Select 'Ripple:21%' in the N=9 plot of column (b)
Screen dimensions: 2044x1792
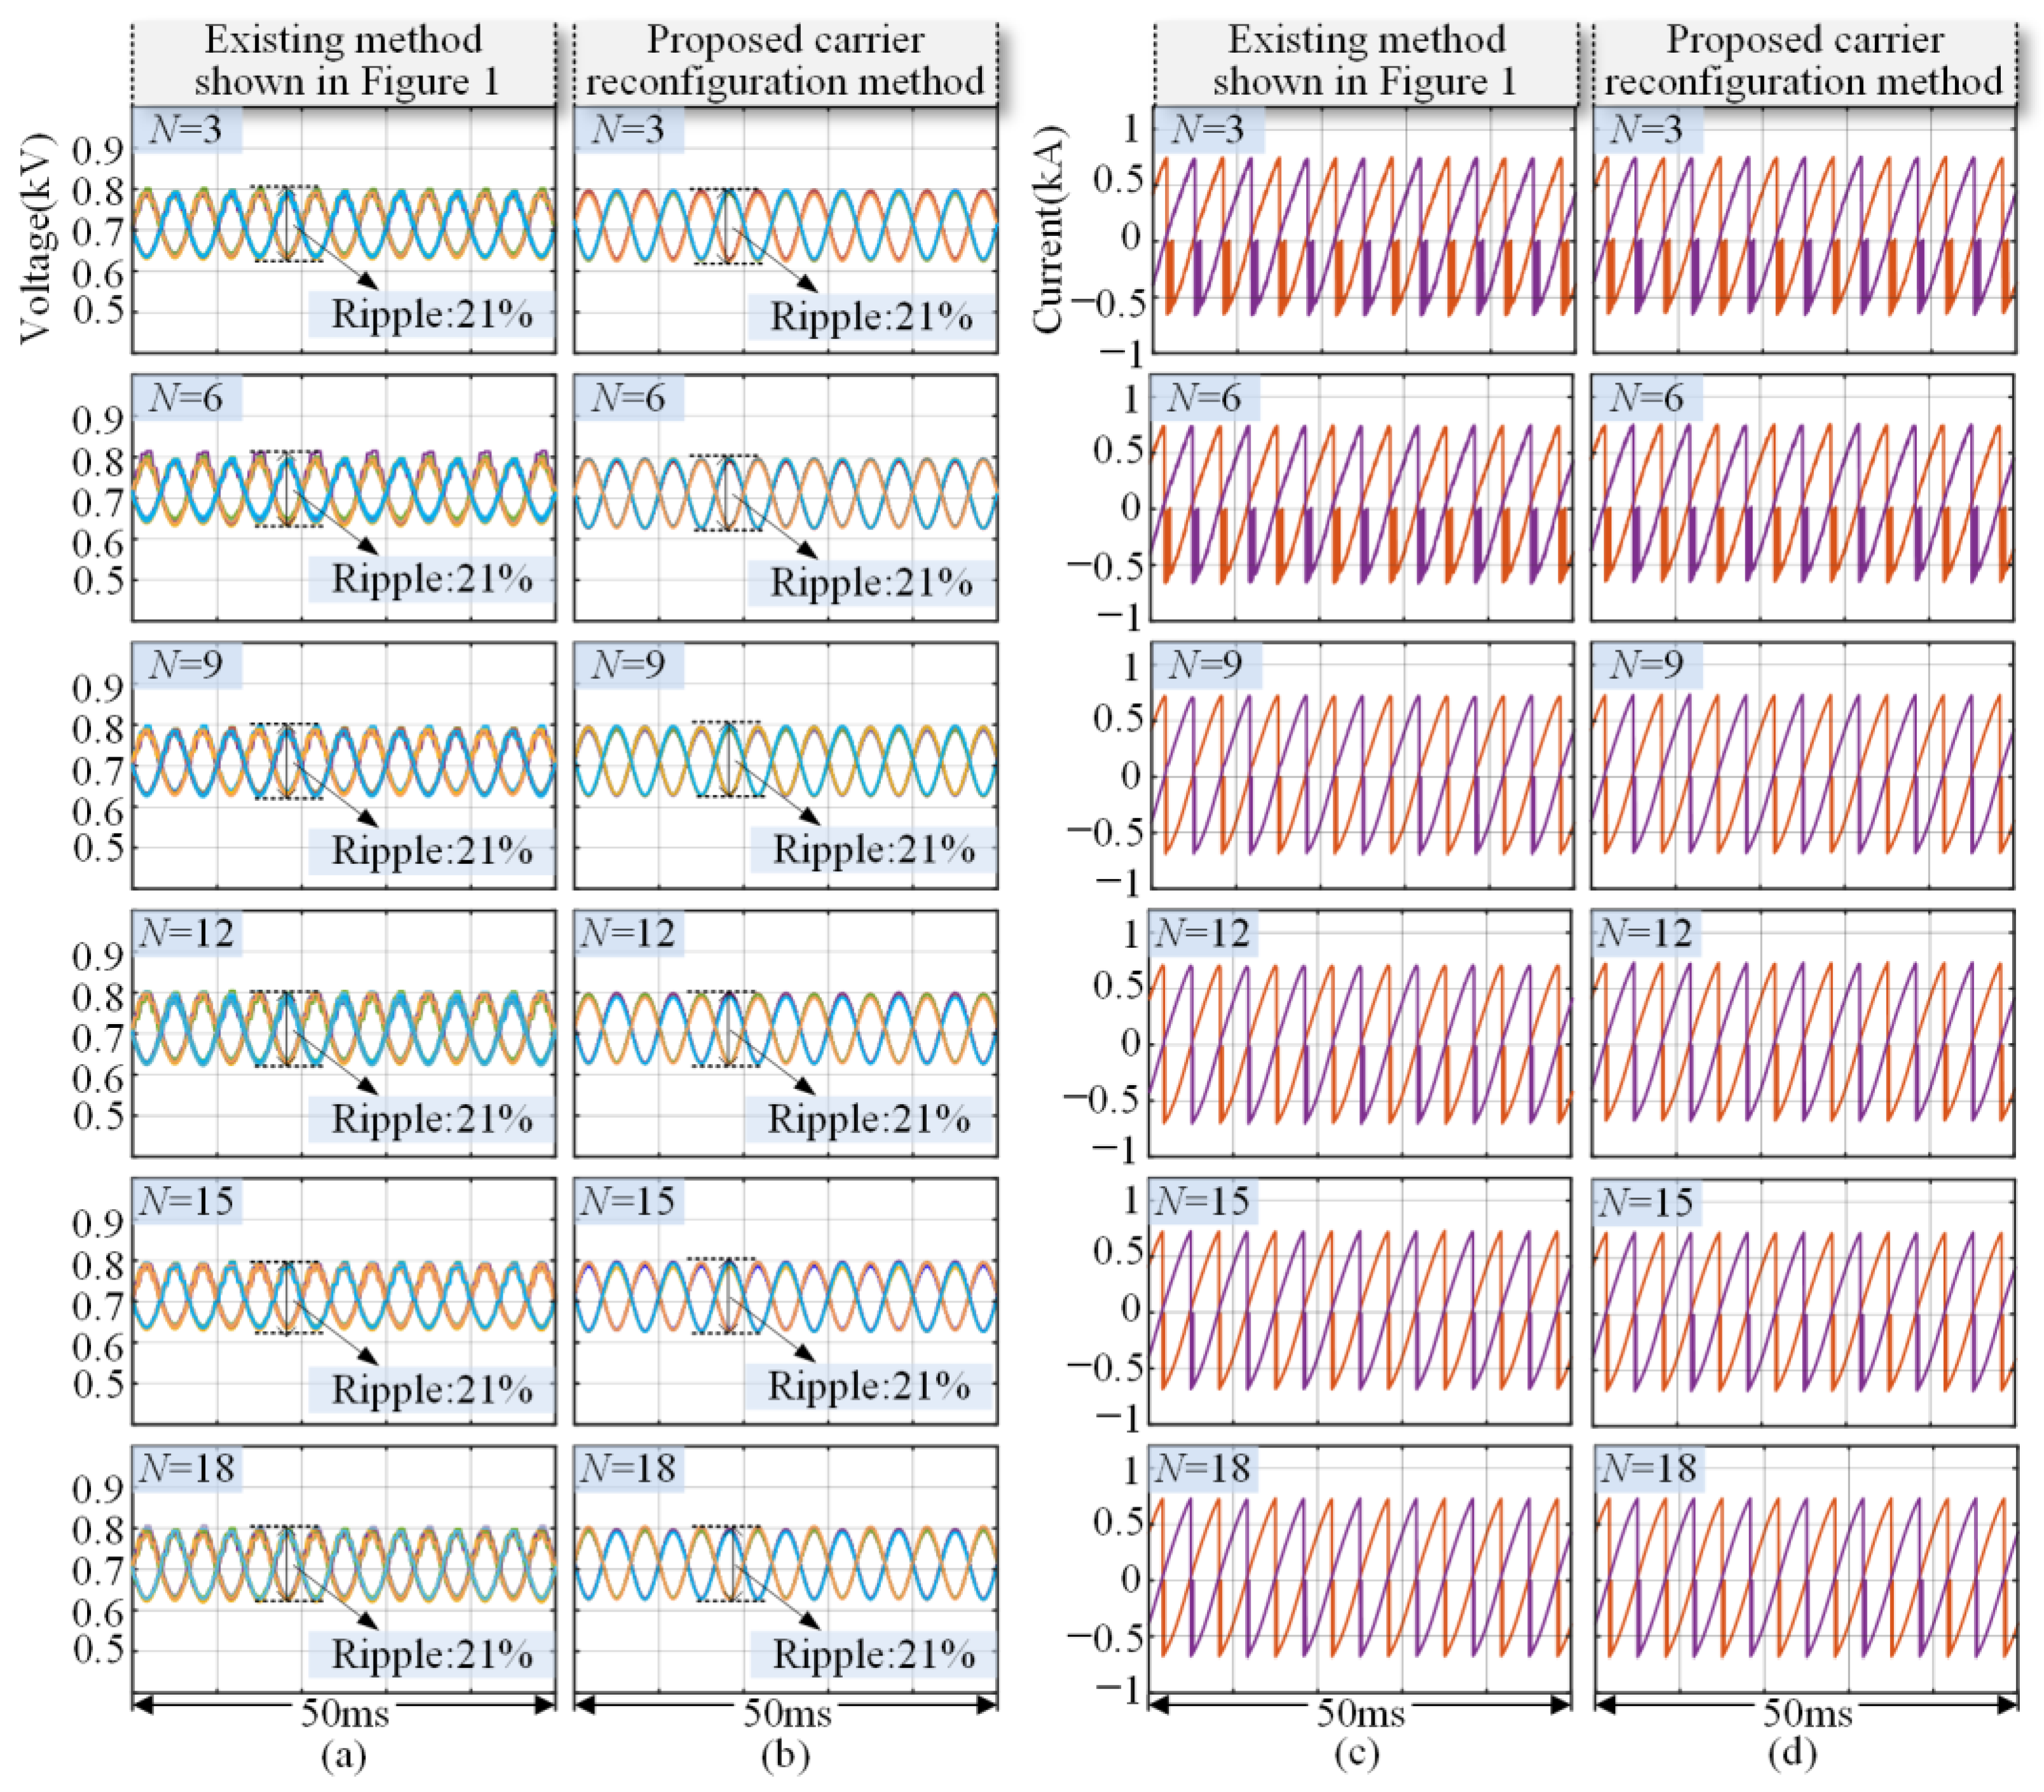point(874,850)
